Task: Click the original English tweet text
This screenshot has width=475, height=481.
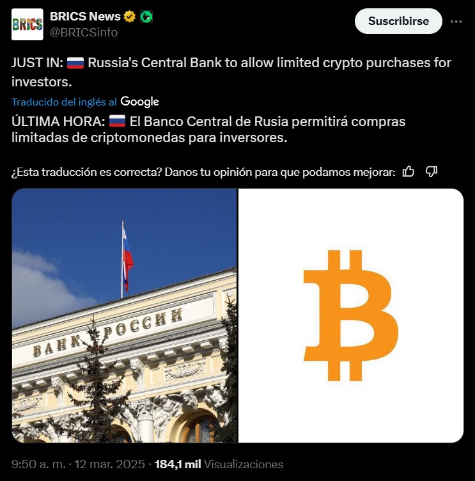Action: [231, 72]
